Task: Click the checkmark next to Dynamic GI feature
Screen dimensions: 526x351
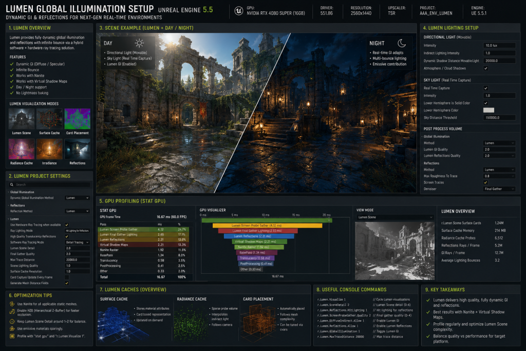Action: [12, 64]
